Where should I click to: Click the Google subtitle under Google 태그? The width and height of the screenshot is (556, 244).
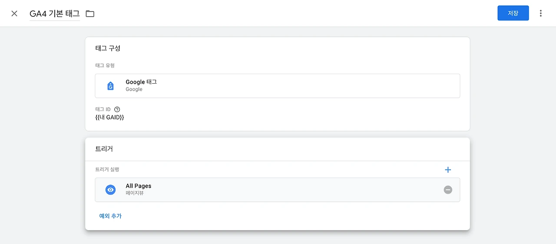134,89
